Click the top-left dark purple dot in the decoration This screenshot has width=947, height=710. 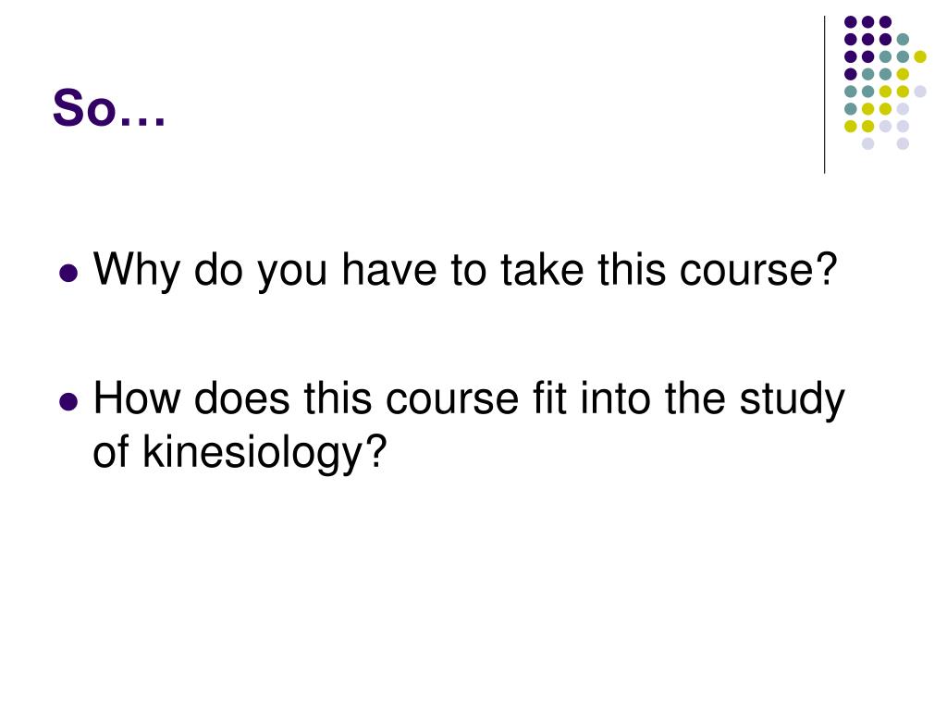pos(851,22)
